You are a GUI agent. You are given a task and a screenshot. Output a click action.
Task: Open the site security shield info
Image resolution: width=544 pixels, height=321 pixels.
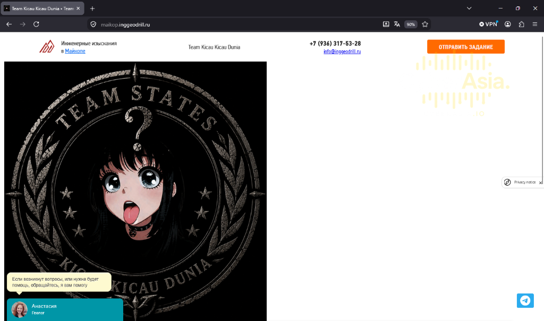(93, 24)
